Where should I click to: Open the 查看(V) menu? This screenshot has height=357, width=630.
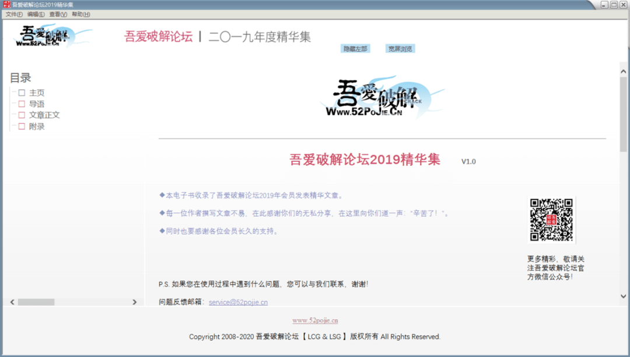58,15
